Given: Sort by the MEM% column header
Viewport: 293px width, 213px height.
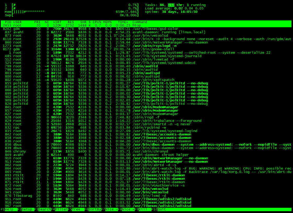Looking at the screenshot, I should (107, 22).
